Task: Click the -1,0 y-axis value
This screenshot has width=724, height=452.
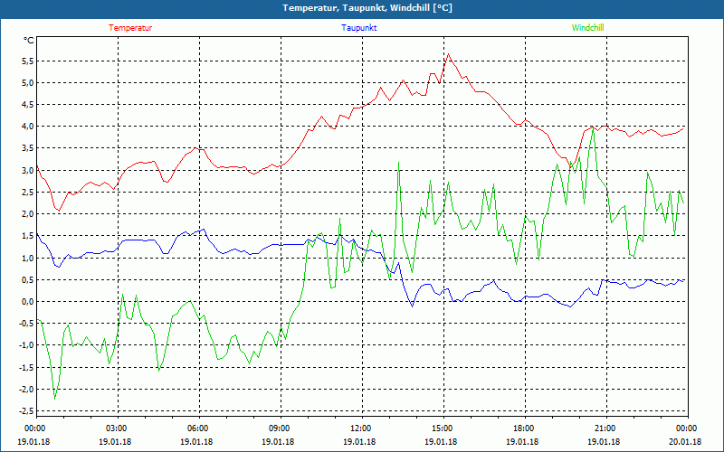Action: click(x=26, y=345)
